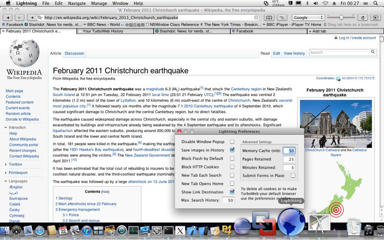Screen dimensions: 384x240
Task: Open the View history link
Action: [x=294, y=53]
